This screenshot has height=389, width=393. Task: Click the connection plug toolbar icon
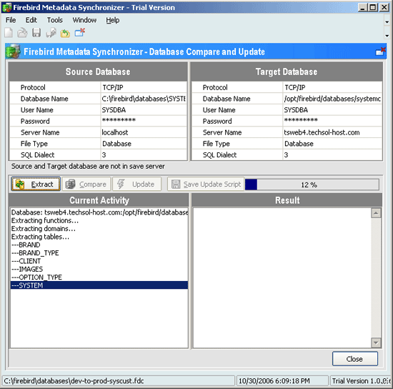coord(51,33)
